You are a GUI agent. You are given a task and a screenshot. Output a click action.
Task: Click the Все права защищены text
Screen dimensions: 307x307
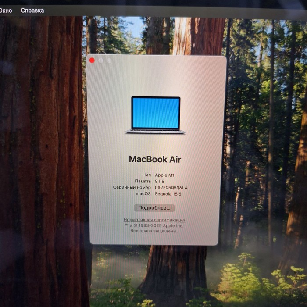coord(154,231)
